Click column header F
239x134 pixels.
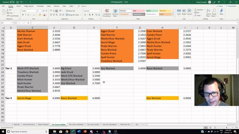pos(117,28)
